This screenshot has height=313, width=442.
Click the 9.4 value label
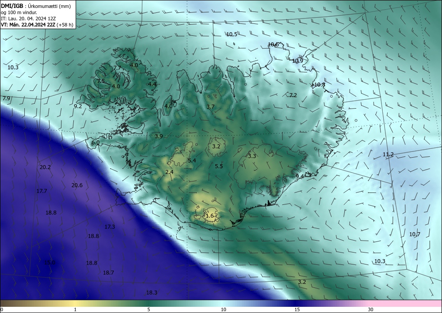tap(300, 177)
